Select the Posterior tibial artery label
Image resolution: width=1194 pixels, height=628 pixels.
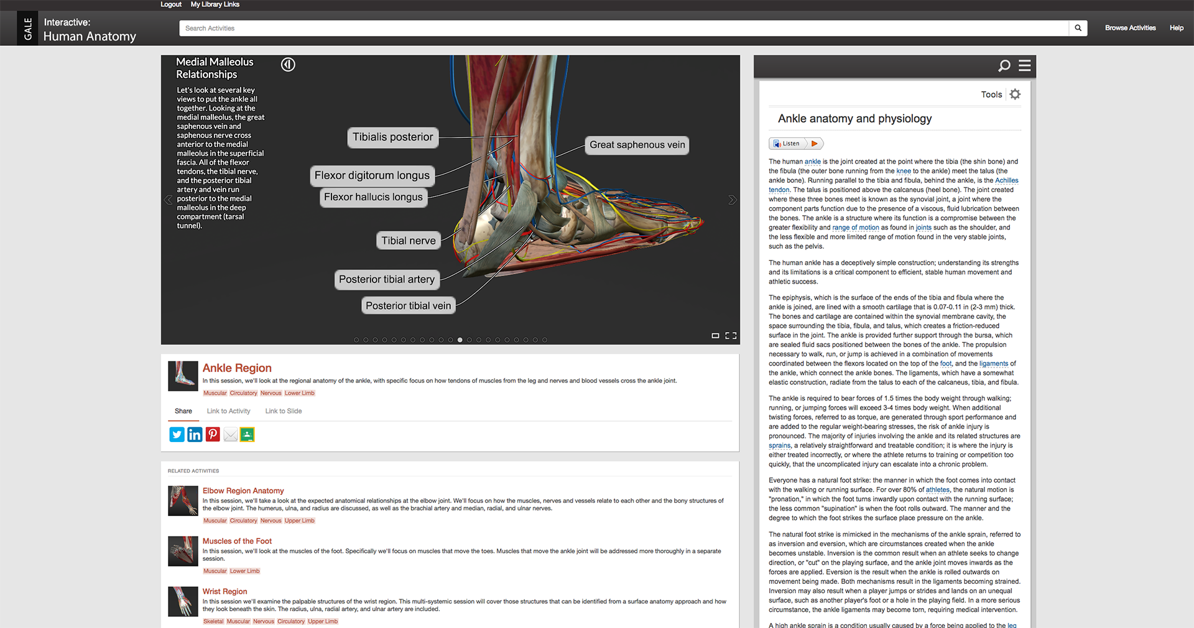[x=387, y=280]
